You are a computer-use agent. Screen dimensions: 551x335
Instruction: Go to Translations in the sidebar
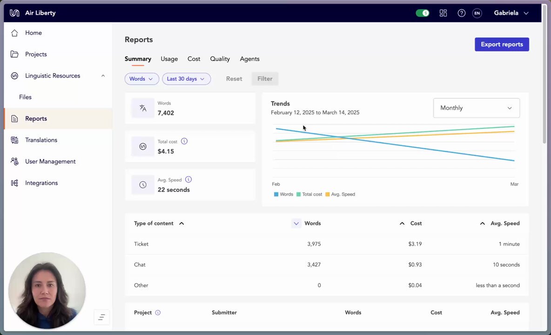click(41, 140)
